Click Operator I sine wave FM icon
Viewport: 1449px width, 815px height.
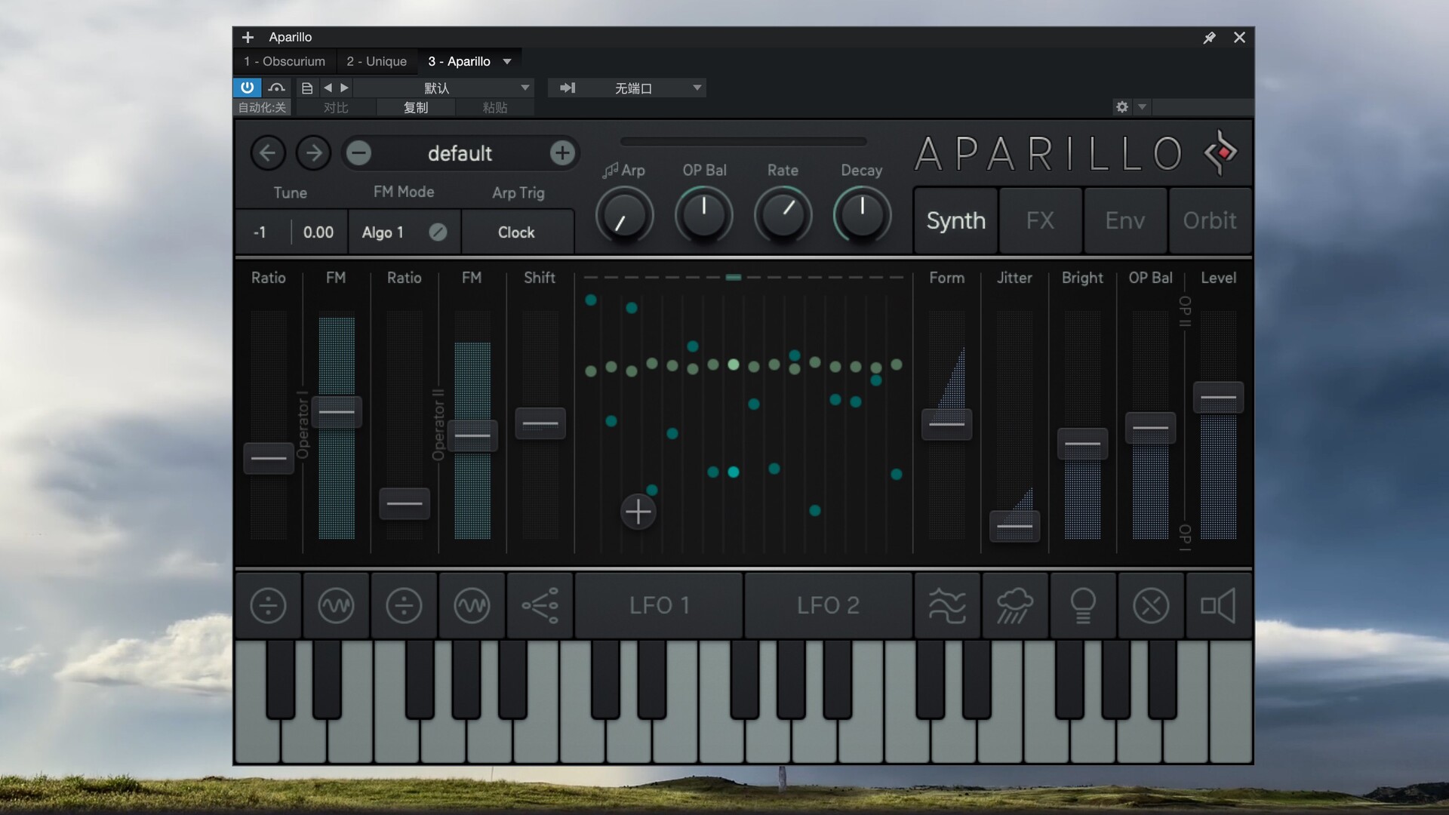pos(336,605)
